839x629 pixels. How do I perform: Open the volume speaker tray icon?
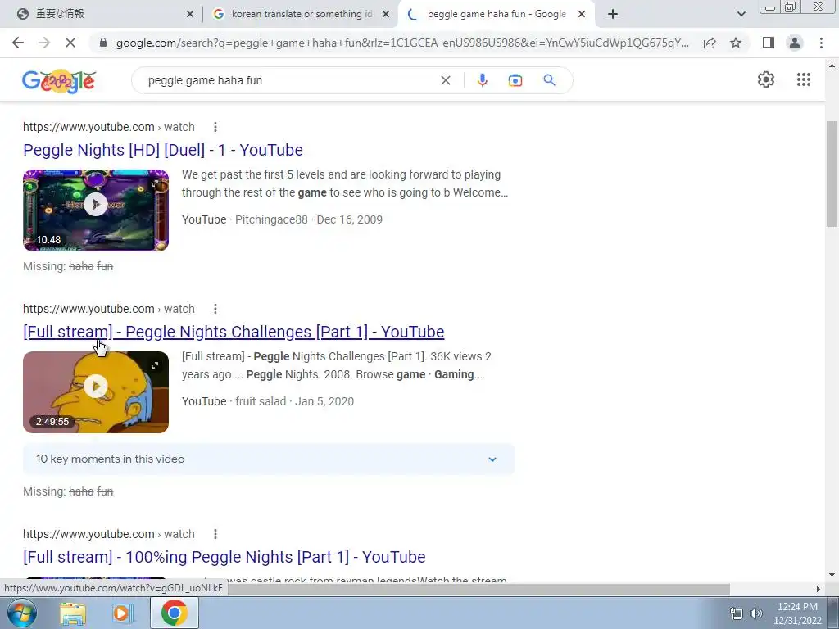[x=756, y=613]
